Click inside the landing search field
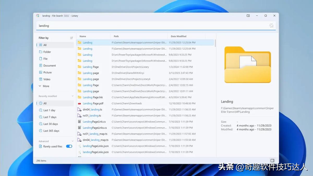Screen dimensions: 313x176 point(104,26)
